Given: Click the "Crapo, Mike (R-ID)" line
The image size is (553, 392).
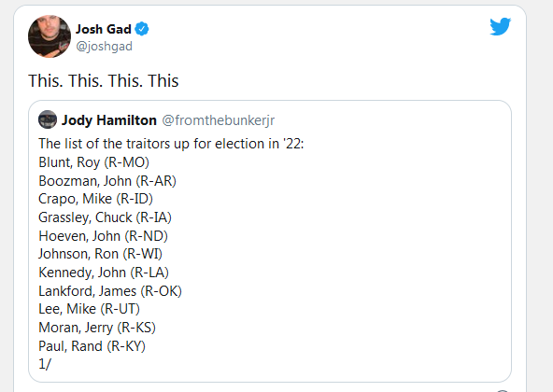Looking at the screenshot, I should [95, 199].
